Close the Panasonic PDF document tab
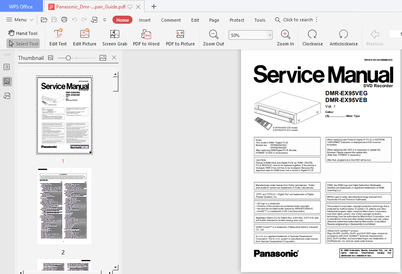The width and height of the screenshot is (402, 274). (138, 7)
